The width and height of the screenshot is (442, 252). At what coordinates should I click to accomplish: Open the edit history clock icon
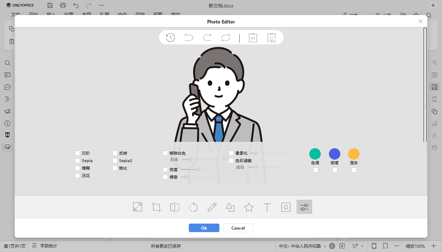pos(170,37)
